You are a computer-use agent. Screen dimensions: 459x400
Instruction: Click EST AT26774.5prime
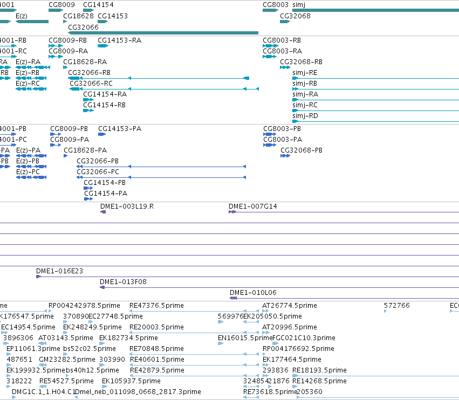(x=290, y=306)
